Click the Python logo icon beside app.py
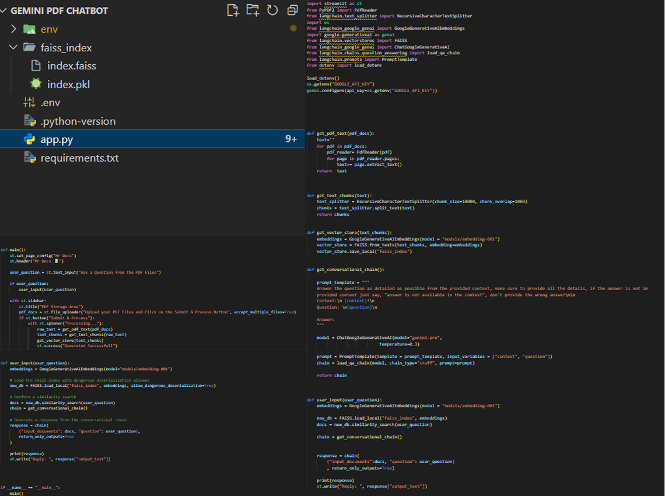 pos(29,139)
